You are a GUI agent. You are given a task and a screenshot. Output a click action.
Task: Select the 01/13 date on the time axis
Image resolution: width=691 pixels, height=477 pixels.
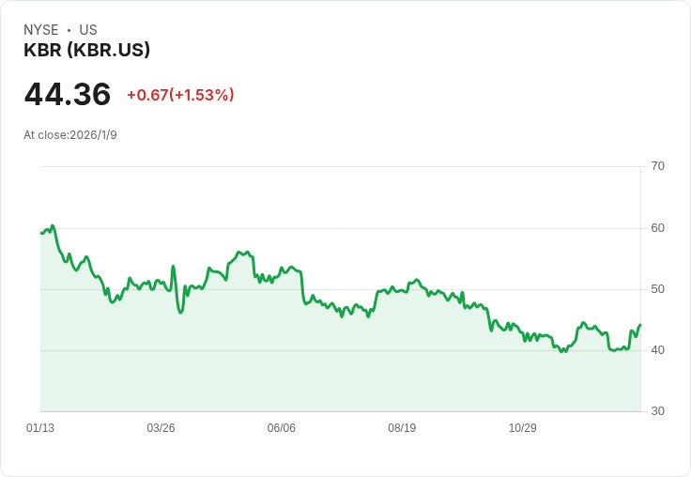click(x=40, y=428)
